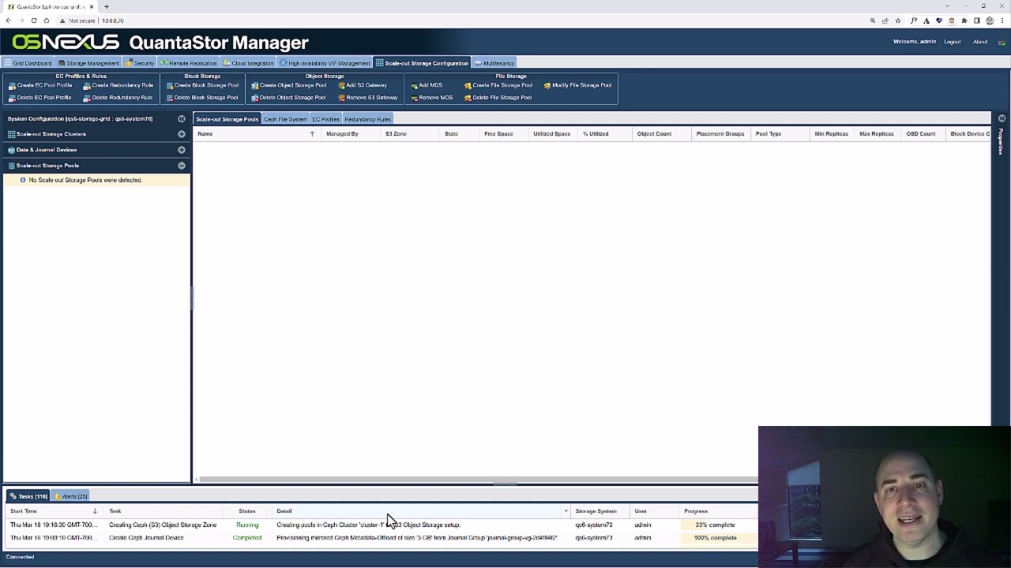Click Delete Block Storage Pool
1011x568 pixels.
201,98
